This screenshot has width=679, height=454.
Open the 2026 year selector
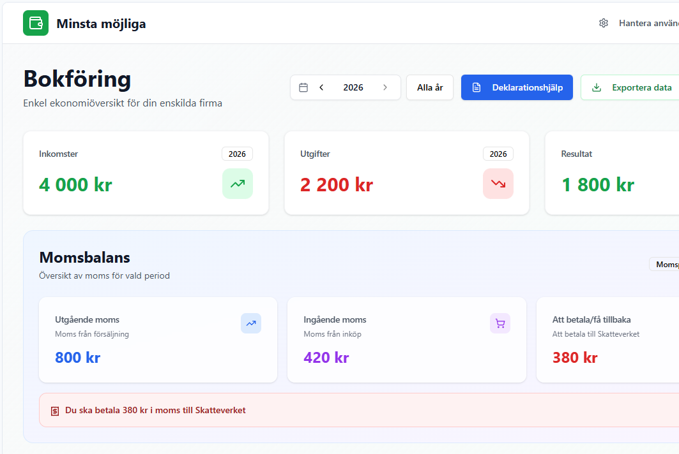tap(353, 88)
